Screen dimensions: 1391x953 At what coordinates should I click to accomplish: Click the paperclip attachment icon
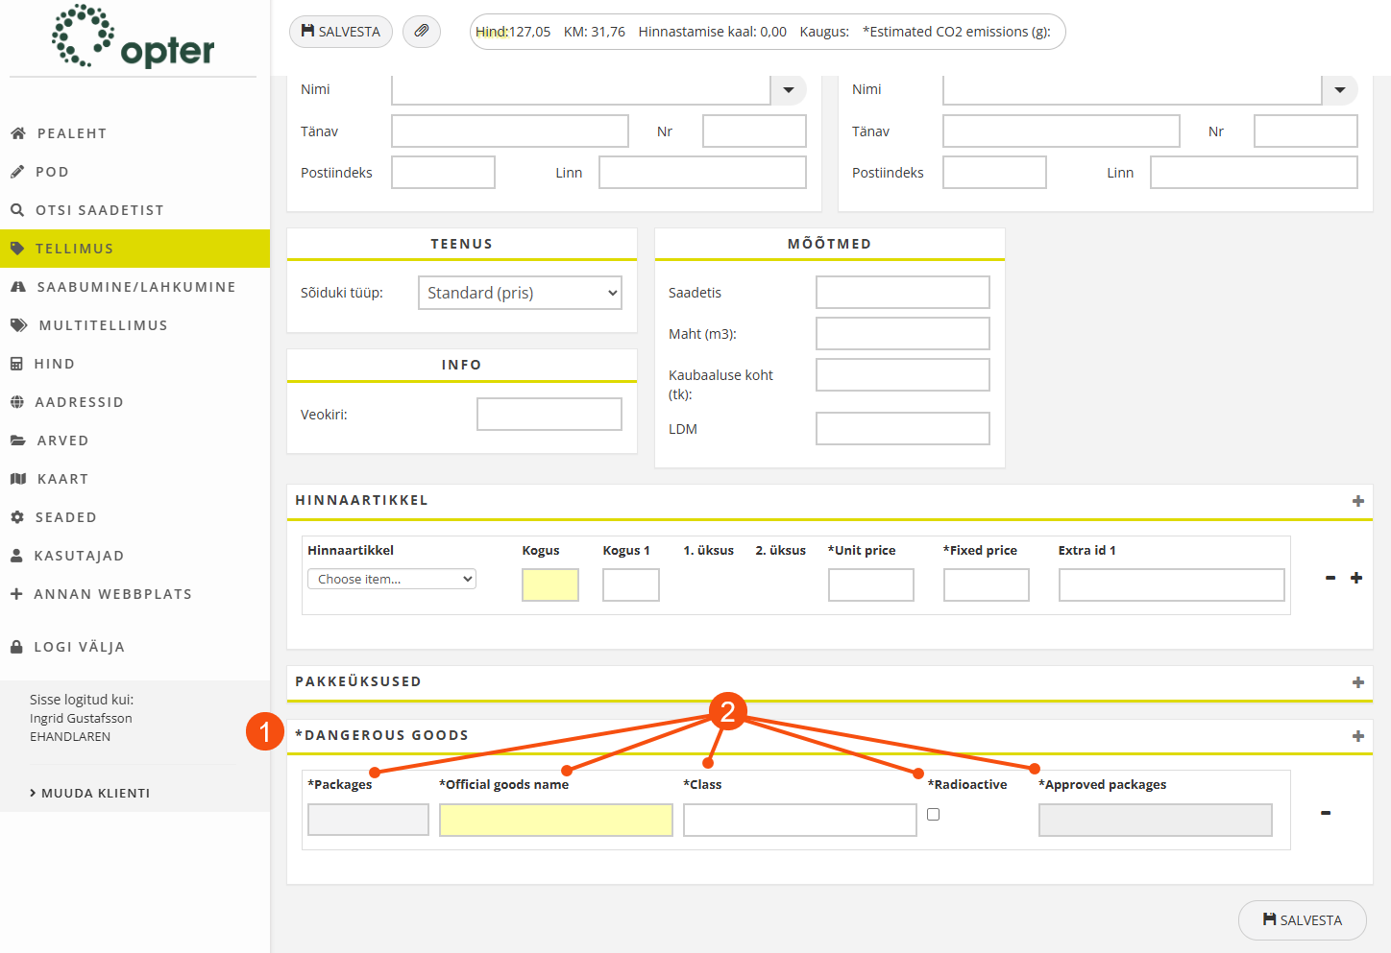[x=421, y=32]
